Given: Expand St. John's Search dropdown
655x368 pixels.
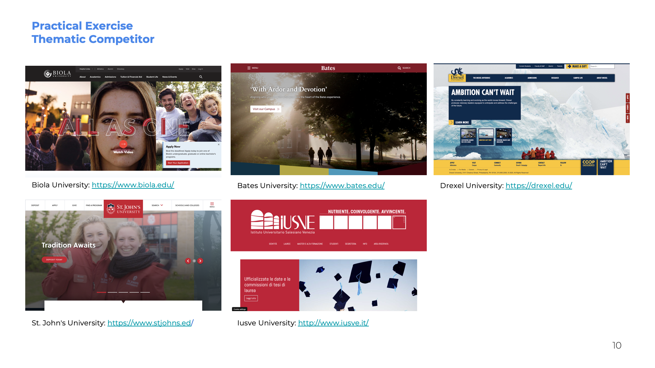Looking at the screenshot, I should point(157,205).
